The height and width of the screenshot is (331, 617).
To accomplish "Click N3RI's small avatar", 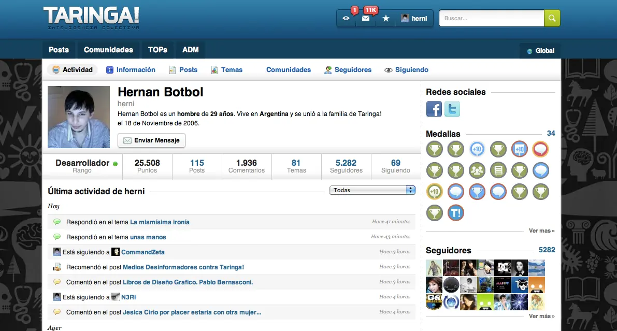I will pos(116,297).
